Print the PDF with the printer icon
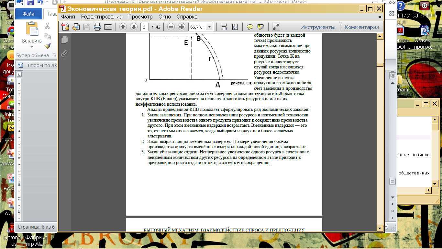This screenshot has height=249, width=442. (97, 27)
